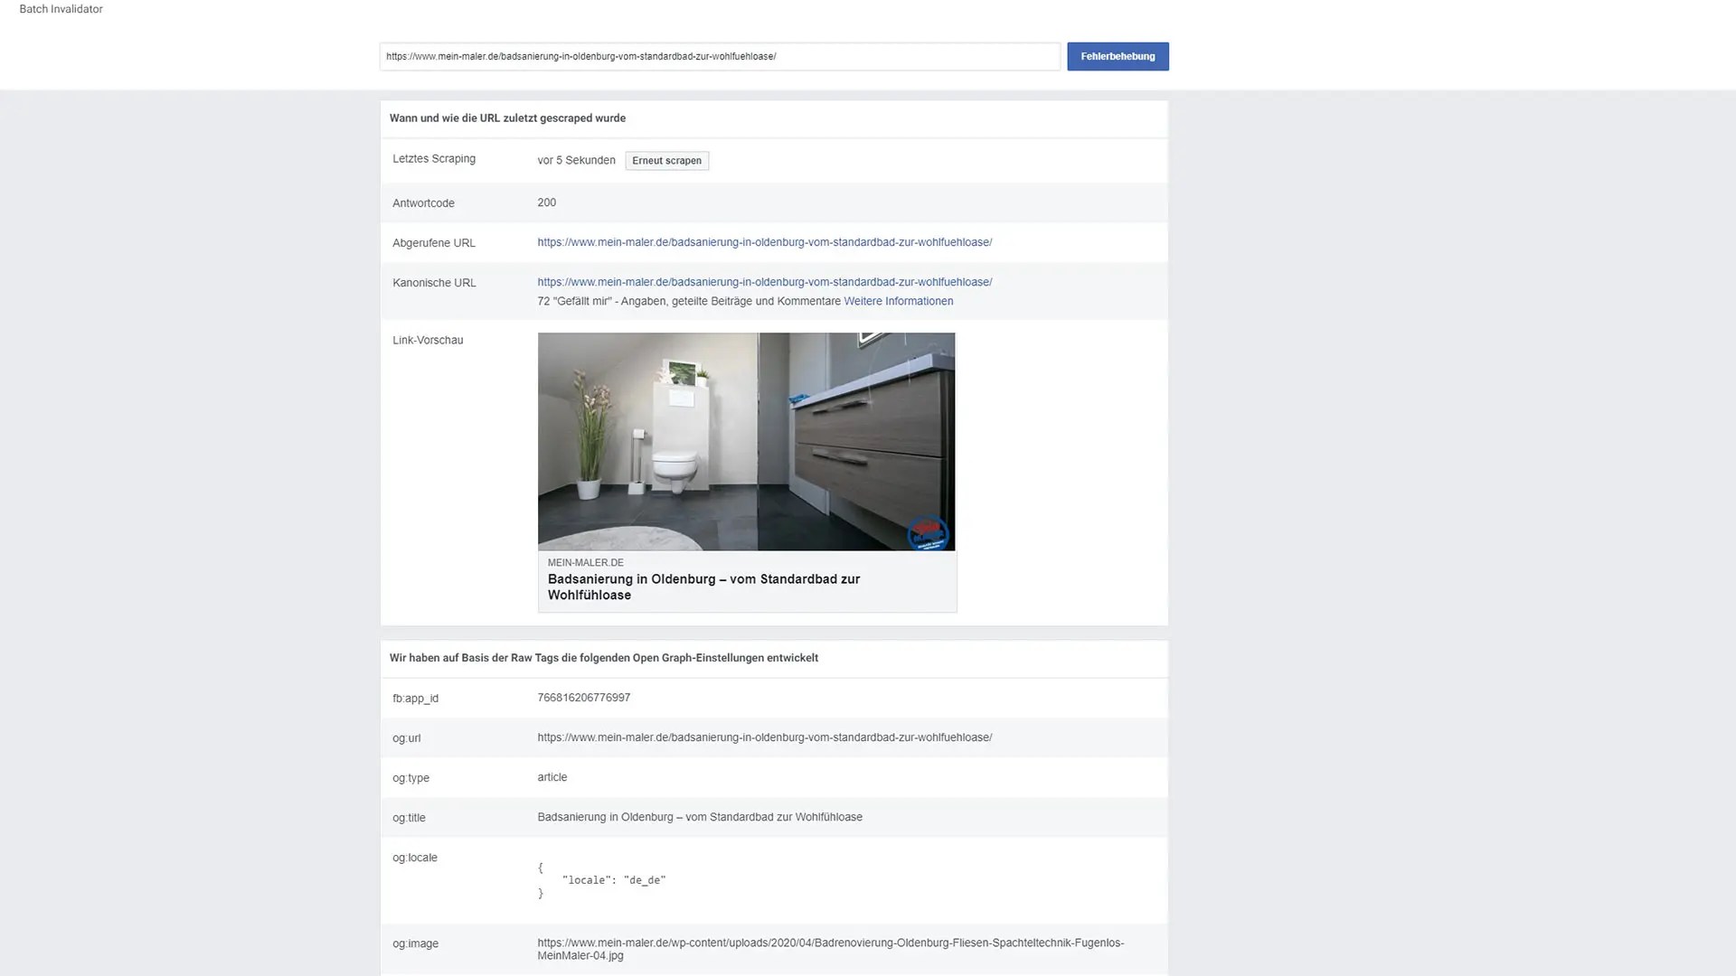Viewport: 1736px width, 976px height.
Task: Click the URL input field
Action: [x=719, y=56]
